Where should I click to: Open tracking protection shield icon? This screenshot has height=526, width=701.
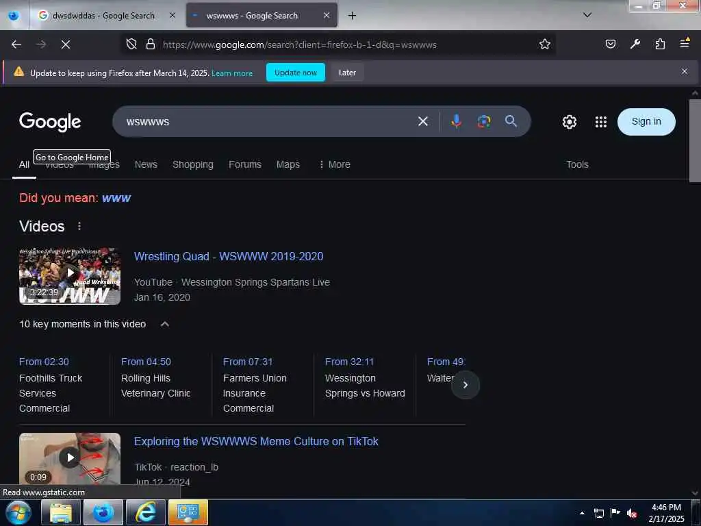pyautogui.click(x=131, y=45)
